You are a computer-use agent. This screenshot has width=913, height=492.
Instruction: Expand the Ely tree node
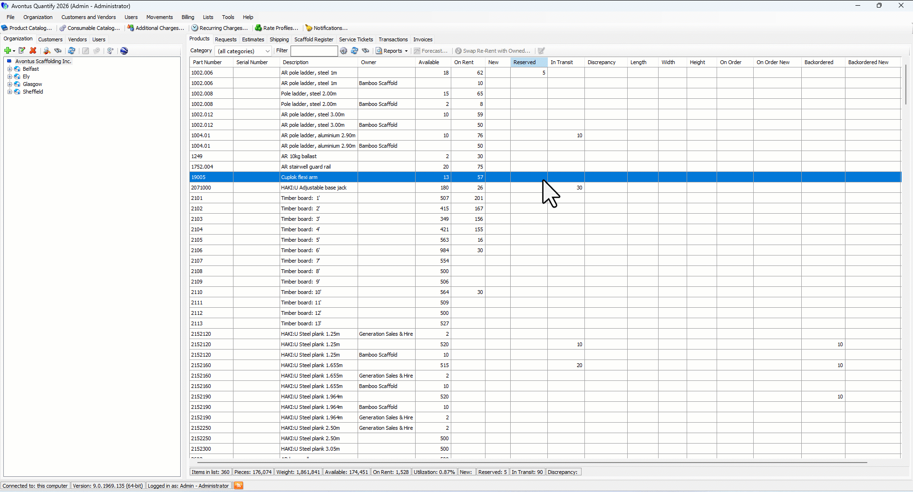coord(10,77)
